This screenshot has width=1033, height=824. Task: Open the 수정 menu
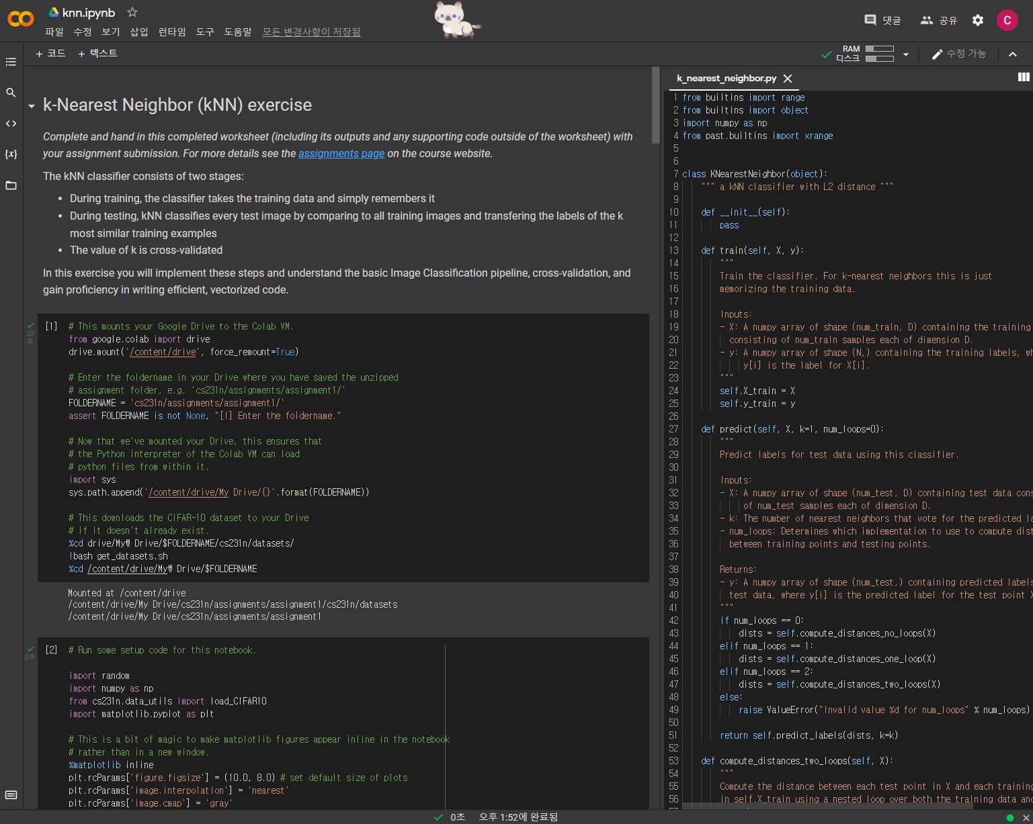[82, 32]
